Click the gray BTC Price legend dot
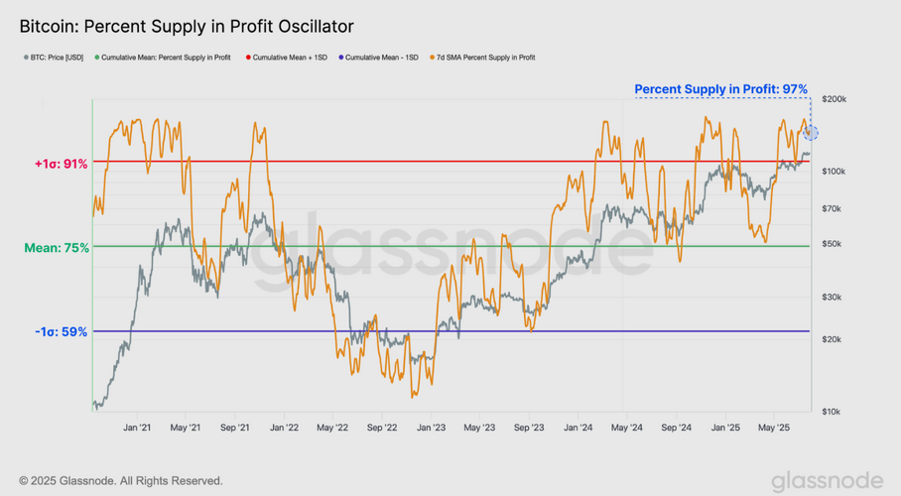Viewport: 901px width, 496px height. (x=26, y=59)
